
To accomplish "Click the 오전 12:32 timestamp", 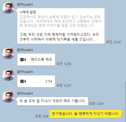I will coord(113,42).
